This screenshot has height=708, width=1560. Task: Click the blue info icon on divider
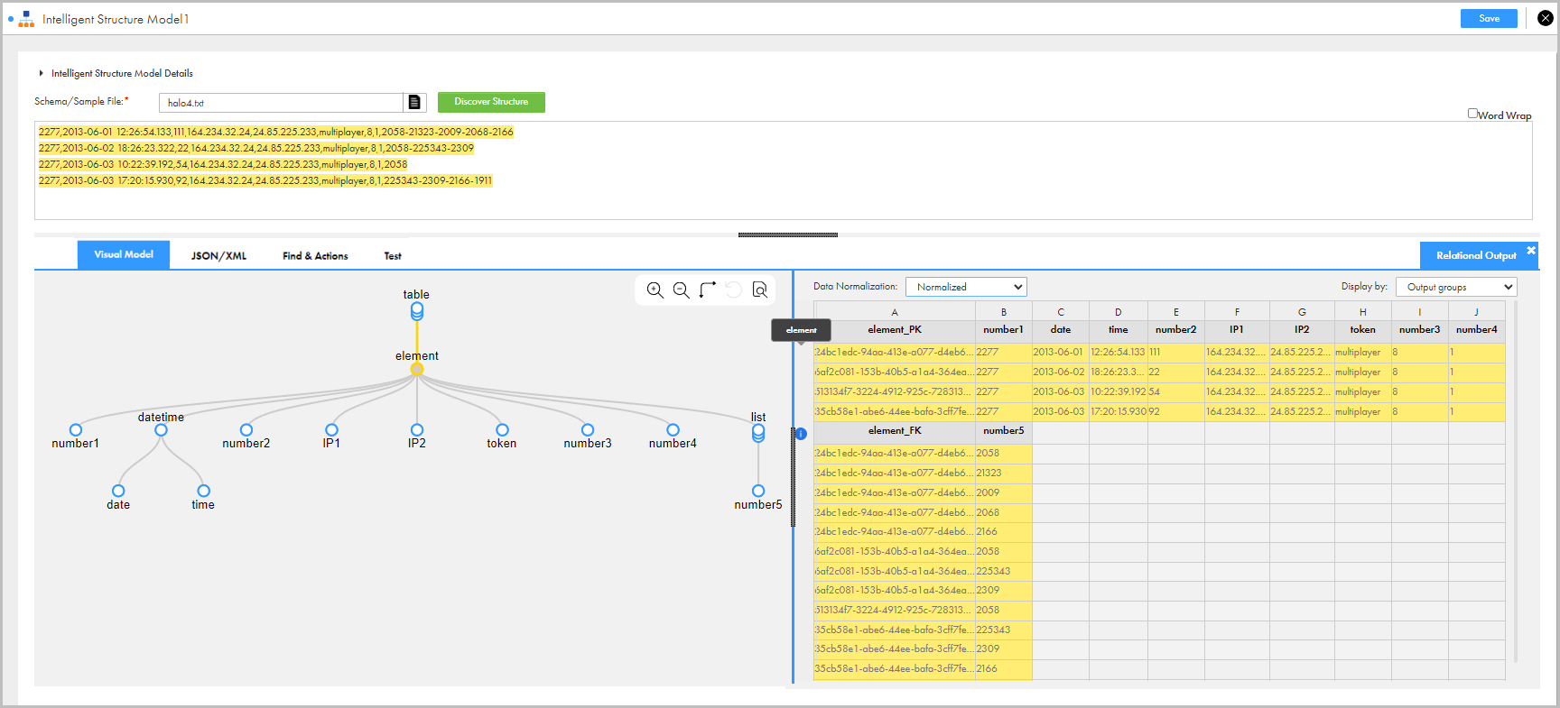click(x=801, y=434)
